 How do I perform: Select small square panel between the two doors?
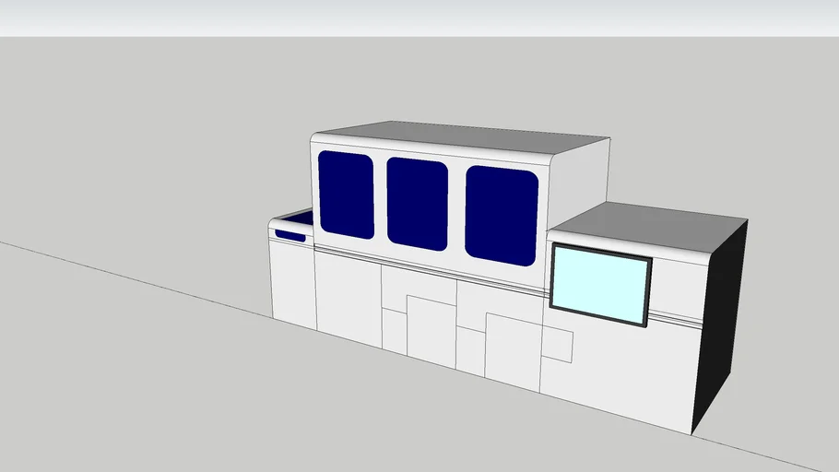pyautogui.click(x=470, y=350)
